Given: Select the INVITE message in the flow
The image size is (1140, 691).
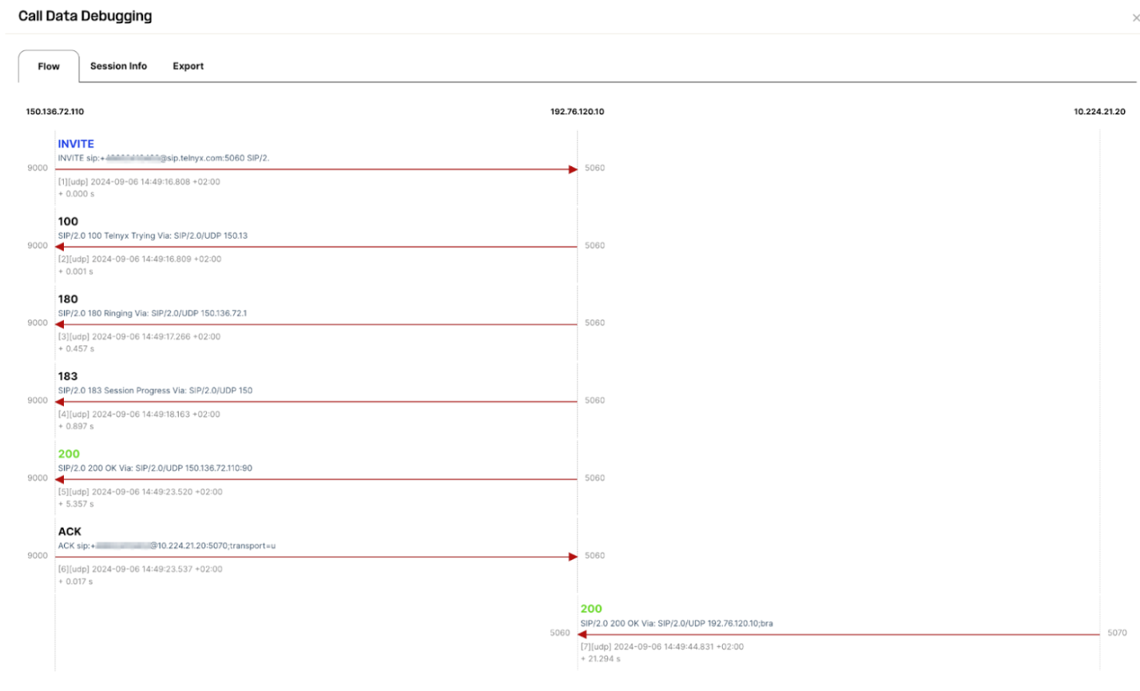Looking at the screenshot, I should tap(76, 144).
